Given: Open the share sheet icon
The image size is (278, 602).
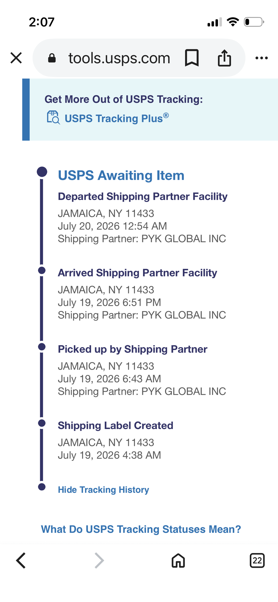Looking at the screenshot, I should coord(224,58).
